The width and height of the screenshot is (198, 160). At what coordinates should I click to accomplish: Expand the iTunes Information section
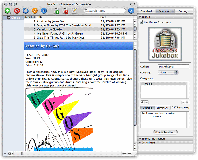coord(140,138)
